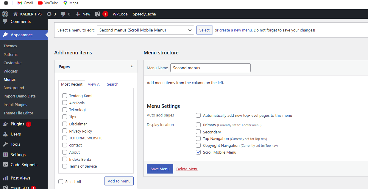Open the Code Snippets sidebar item
This screenshot has height=189, width=368.
[x=24, y=165]
